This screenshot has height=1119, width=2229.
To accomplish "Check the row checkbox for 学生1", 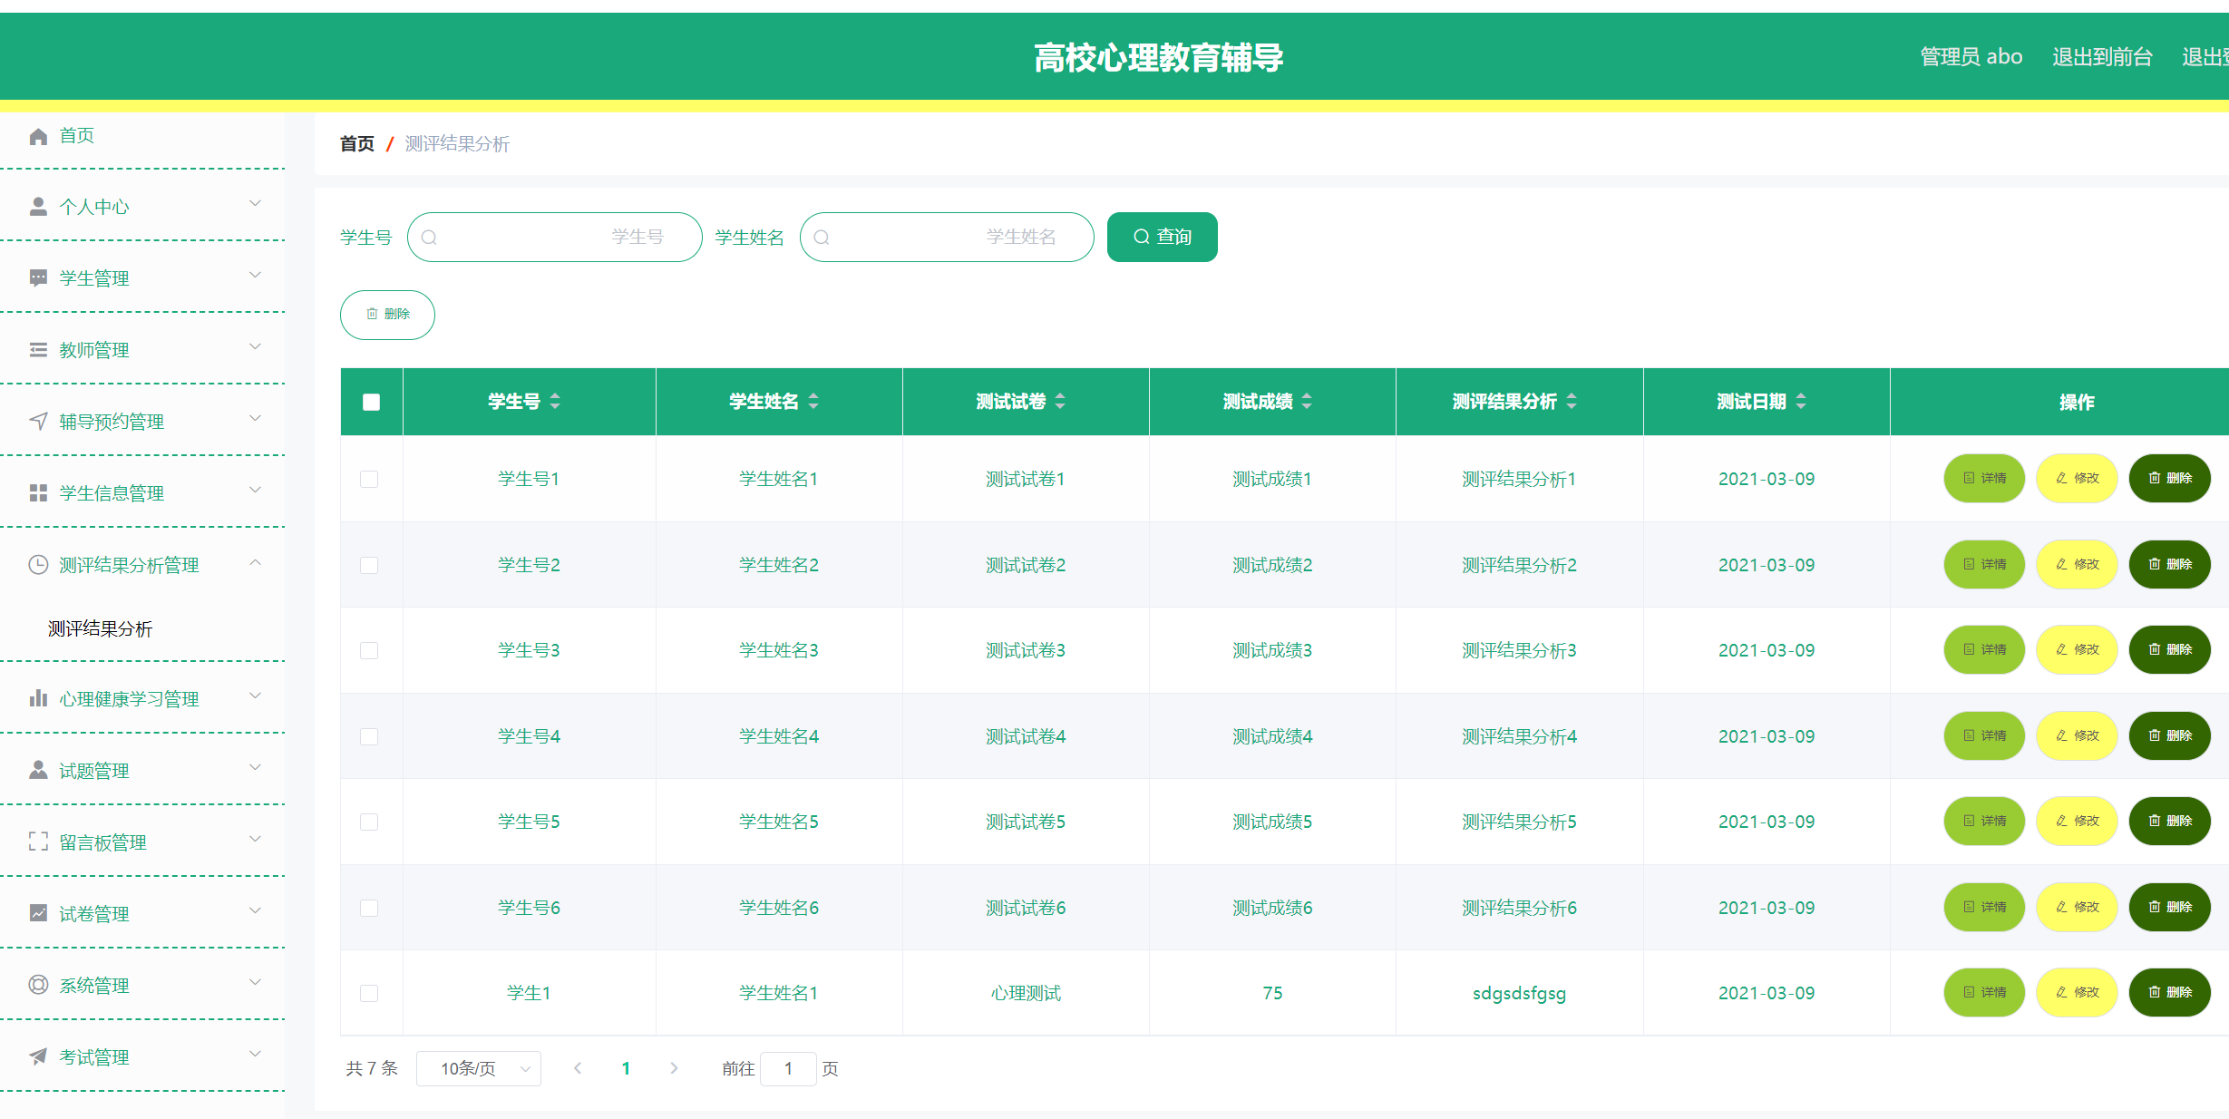I will [369, 993].
